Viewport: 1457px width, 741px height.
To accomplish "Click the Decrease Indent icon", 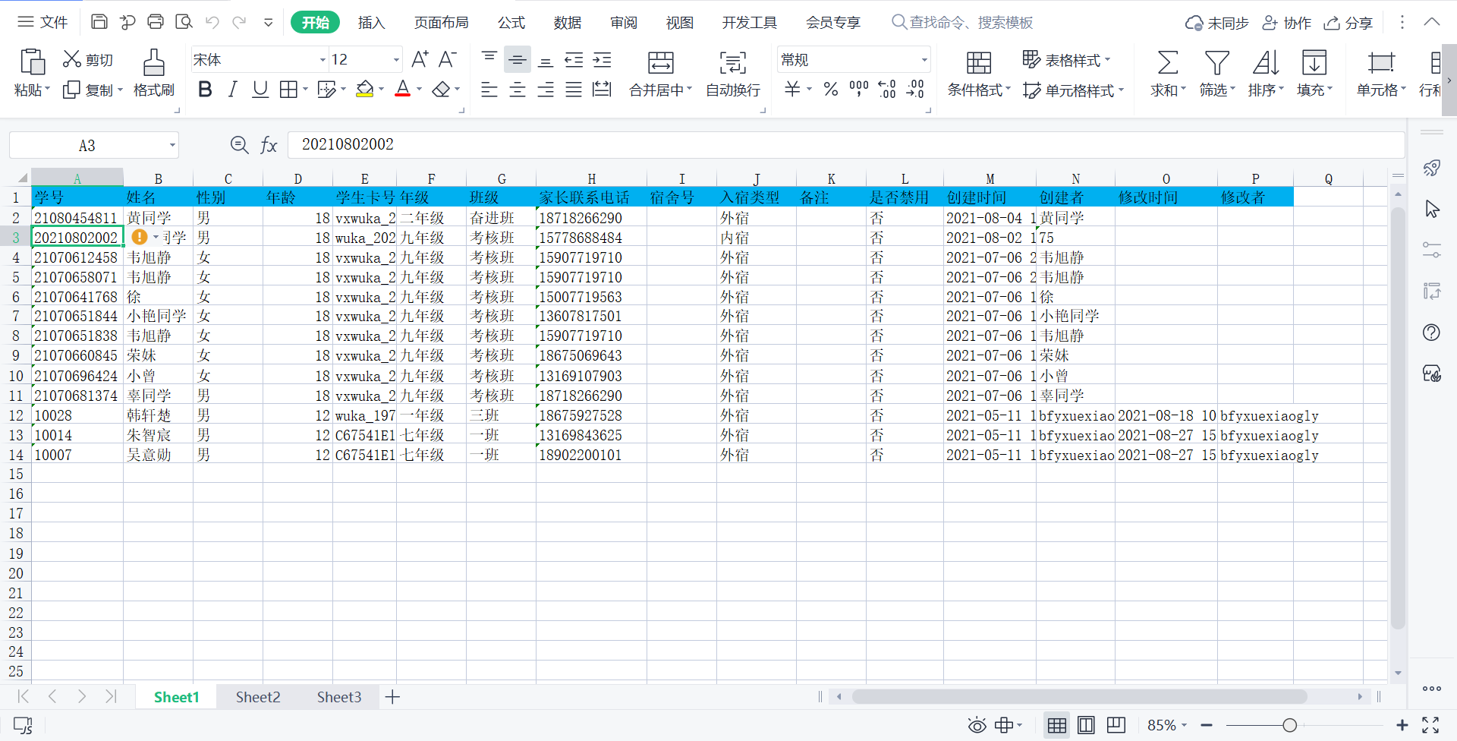I will (x=574, y=59).
